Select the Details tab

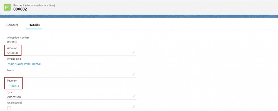pos(34,25)
